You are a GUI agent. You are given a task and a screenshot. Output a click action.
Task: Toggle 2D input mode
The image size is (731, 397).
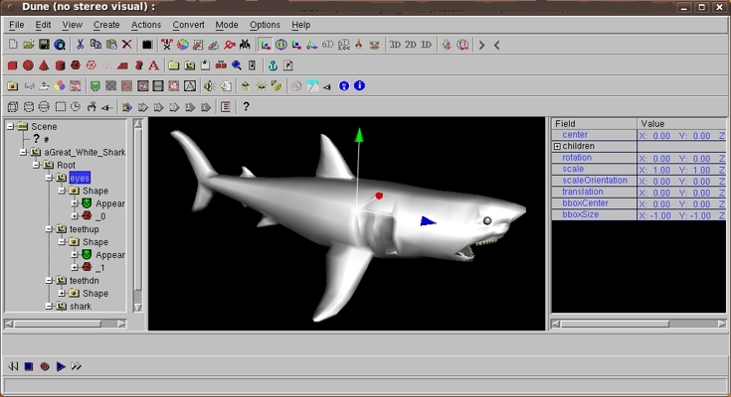click(411, 45)
